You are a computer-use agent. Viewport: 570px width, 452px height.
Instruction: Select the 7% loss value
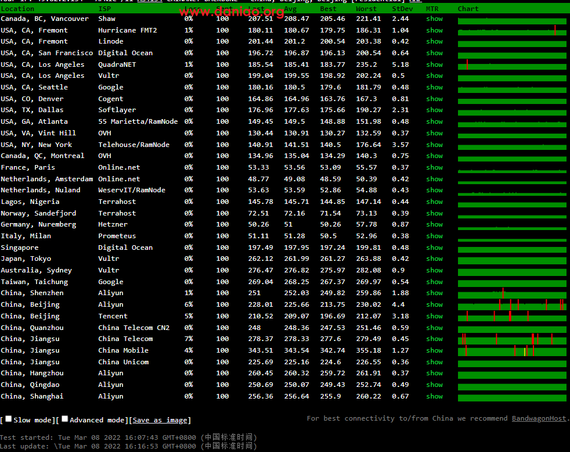point(189,339)
